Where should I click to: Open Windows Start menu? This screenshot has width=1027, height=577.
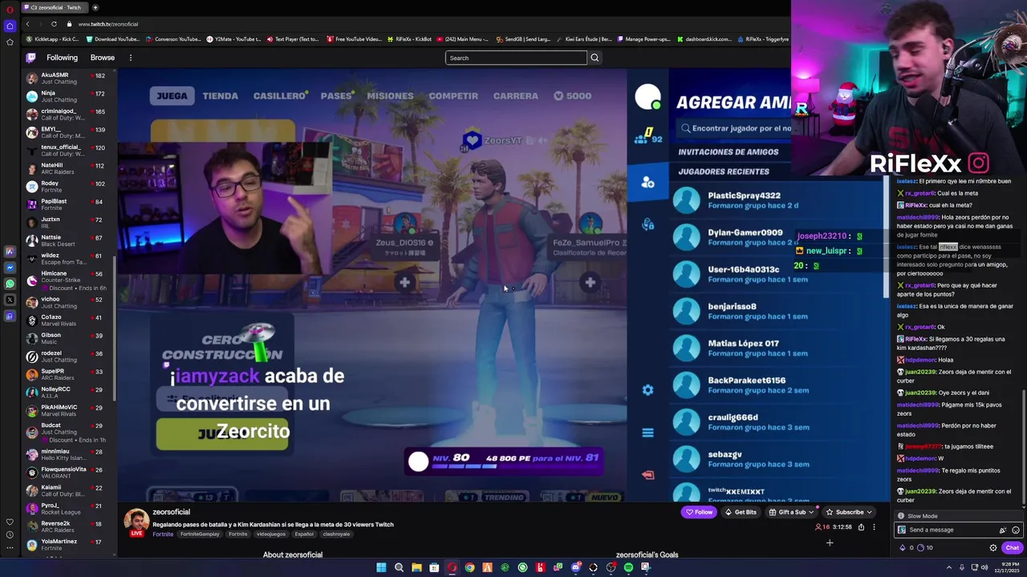pyautogui.click(x=381, y=567)
